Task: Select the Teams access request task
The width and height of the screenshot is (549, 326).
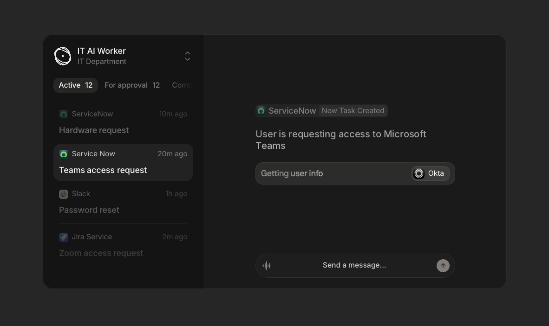Action: tap(123, 162)
